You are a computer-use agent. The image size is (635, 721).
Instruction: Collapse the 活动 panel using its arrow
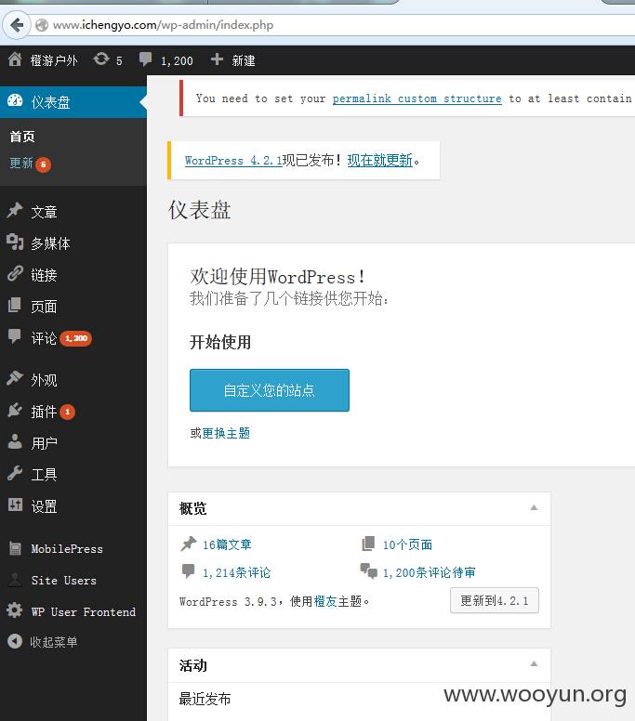coord(534,664)
